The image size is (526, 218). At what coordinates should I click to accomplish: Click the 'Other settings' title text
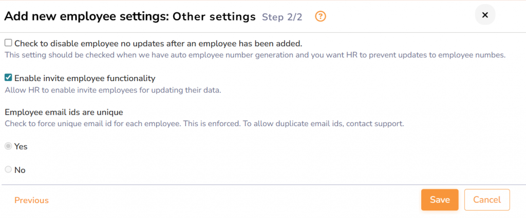214,16
